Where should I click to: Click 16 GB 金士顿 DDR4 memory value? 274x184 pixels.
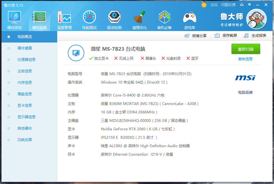click(129, 112)
